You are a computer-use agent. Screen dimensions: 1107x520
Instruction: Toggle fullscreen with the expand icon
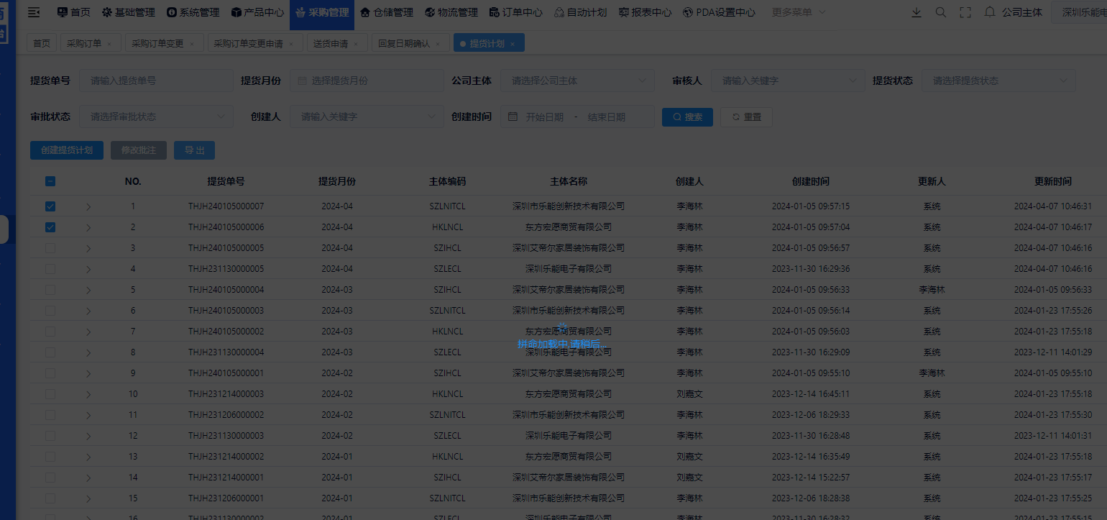coord(965,12)
